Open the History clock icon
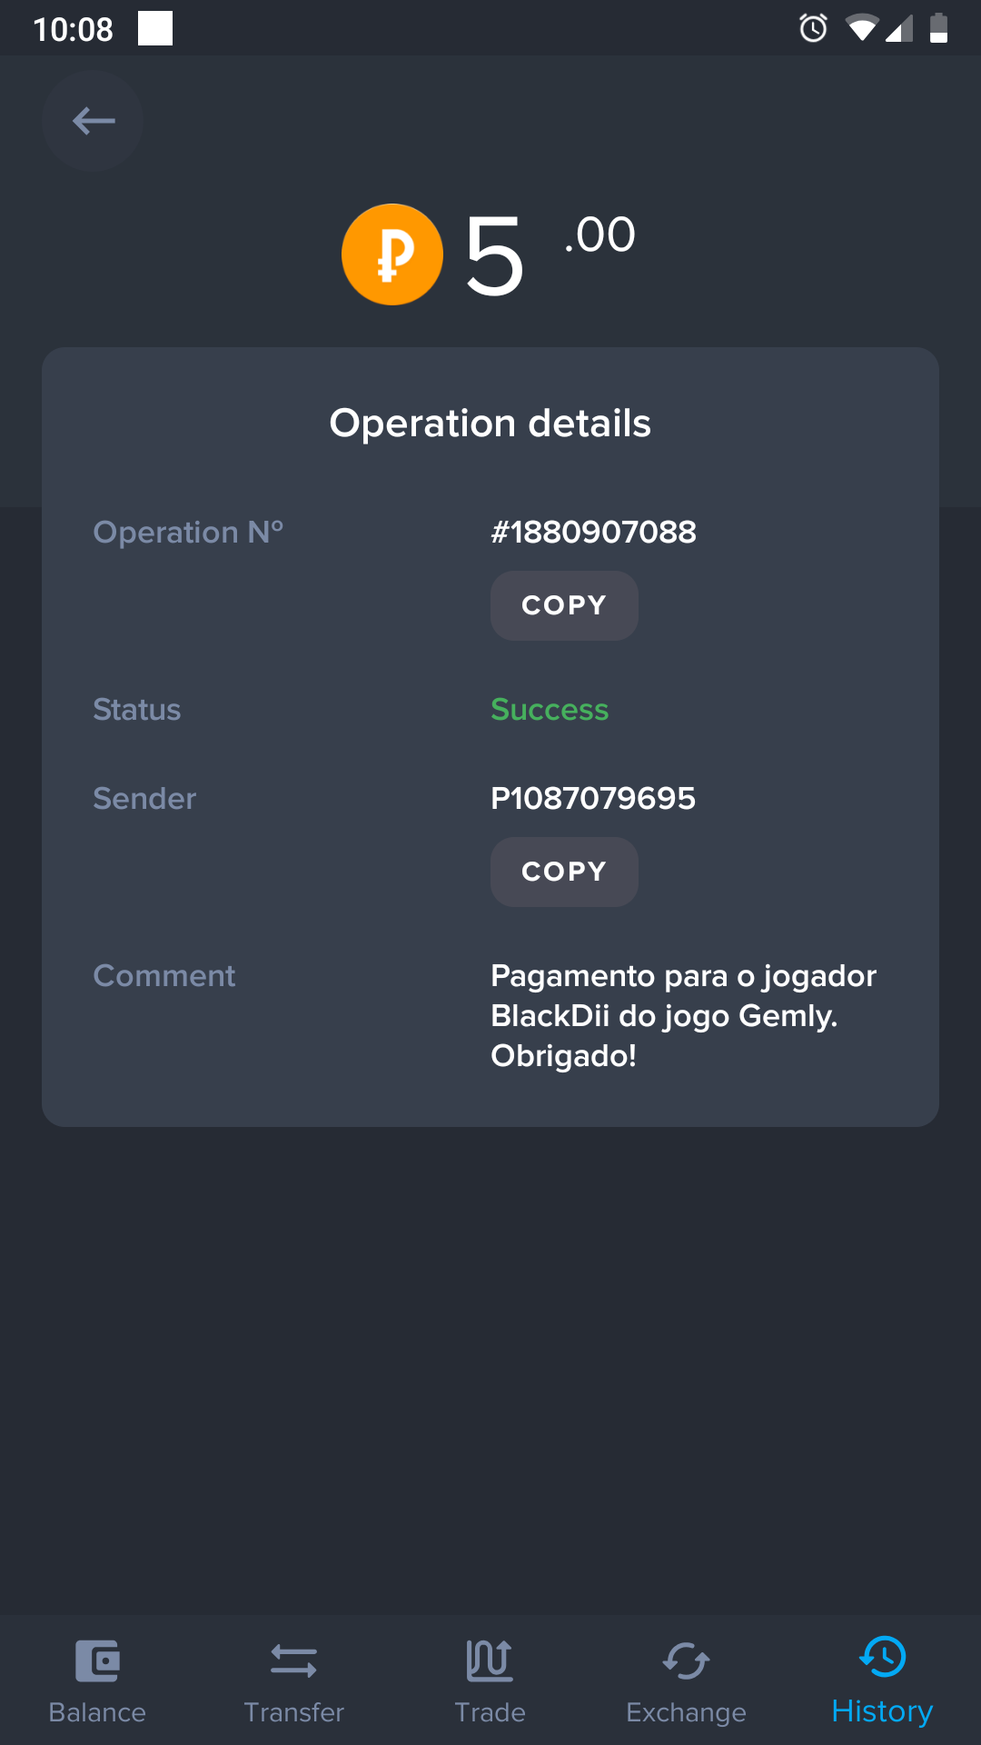981x1745 pixels. (x=882, y=1657)
